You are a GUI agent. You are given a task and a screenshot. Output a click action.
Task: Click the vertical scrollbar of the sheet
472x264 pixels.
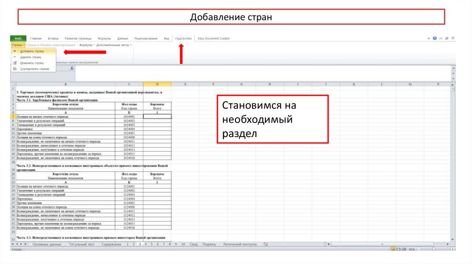pyautogui.click(x=453, y=162)
